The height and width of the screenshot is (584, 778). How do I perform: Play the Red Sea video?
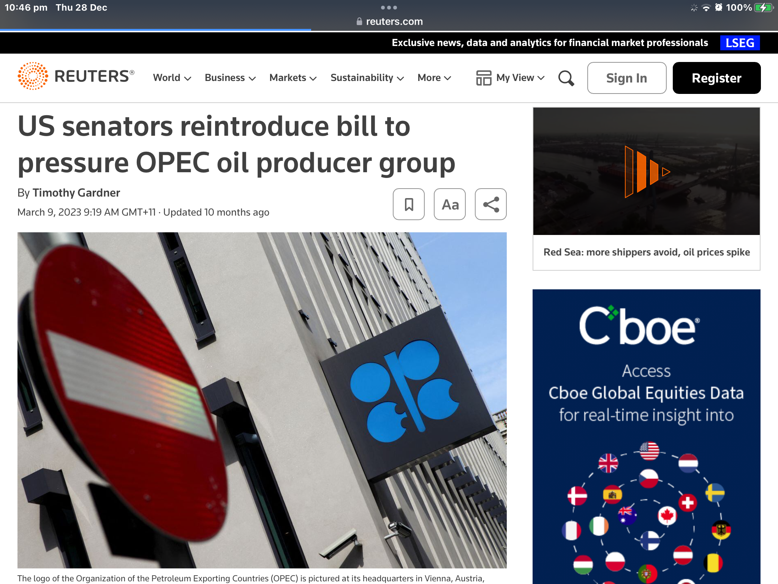tap(646, 171)
